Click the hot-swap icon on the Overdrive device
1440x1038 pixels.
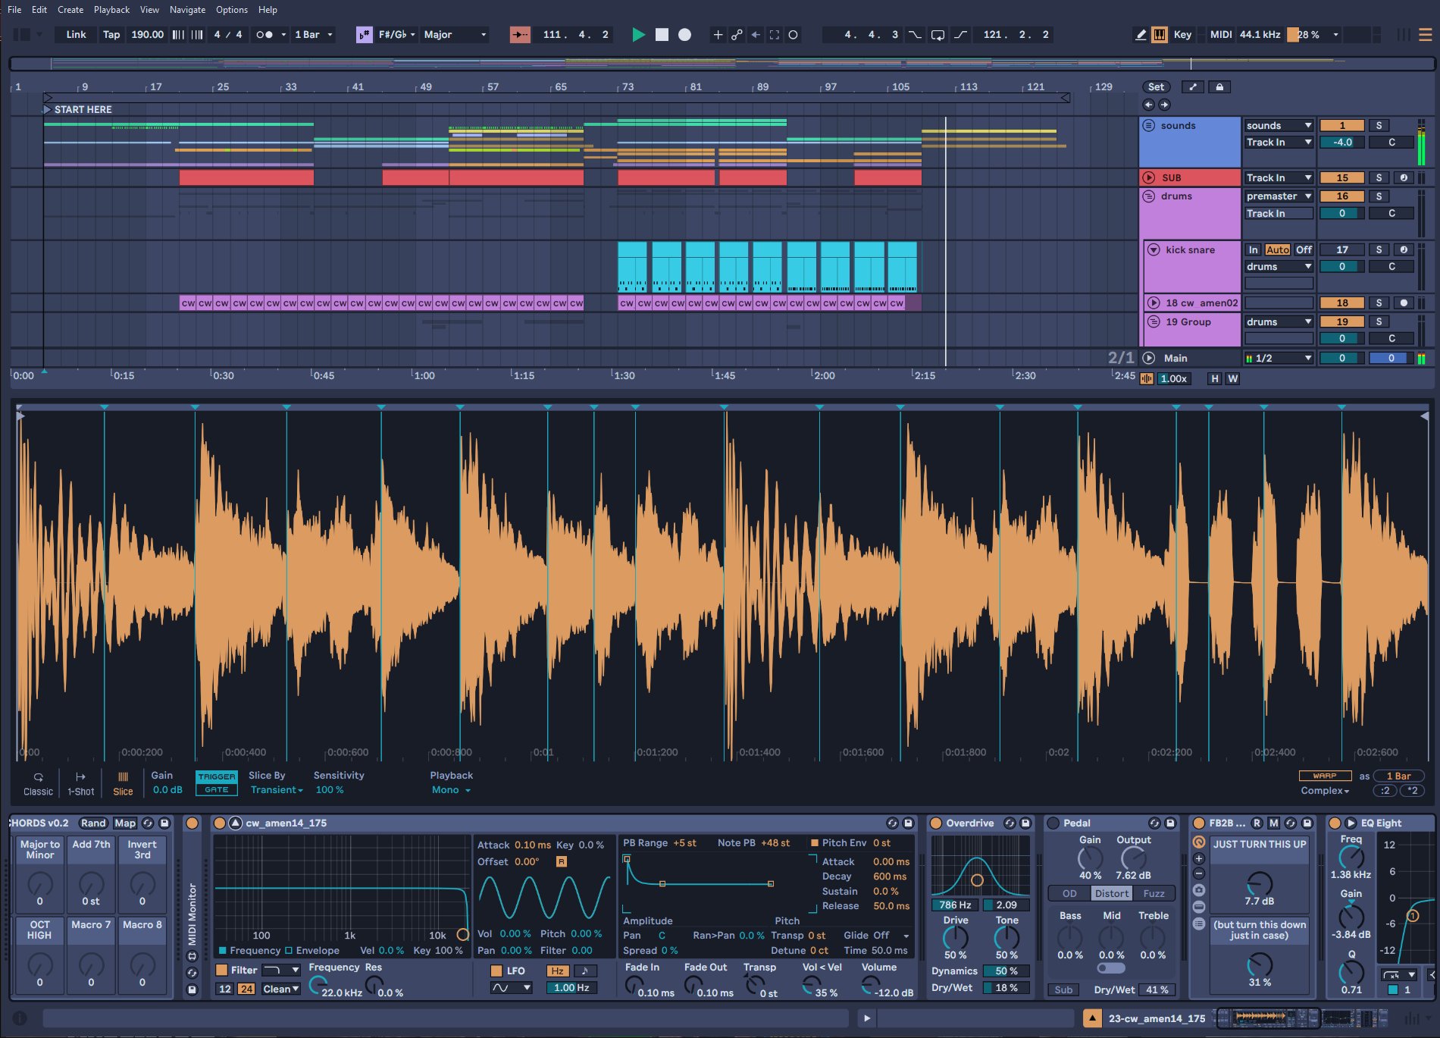(1009, 823)
